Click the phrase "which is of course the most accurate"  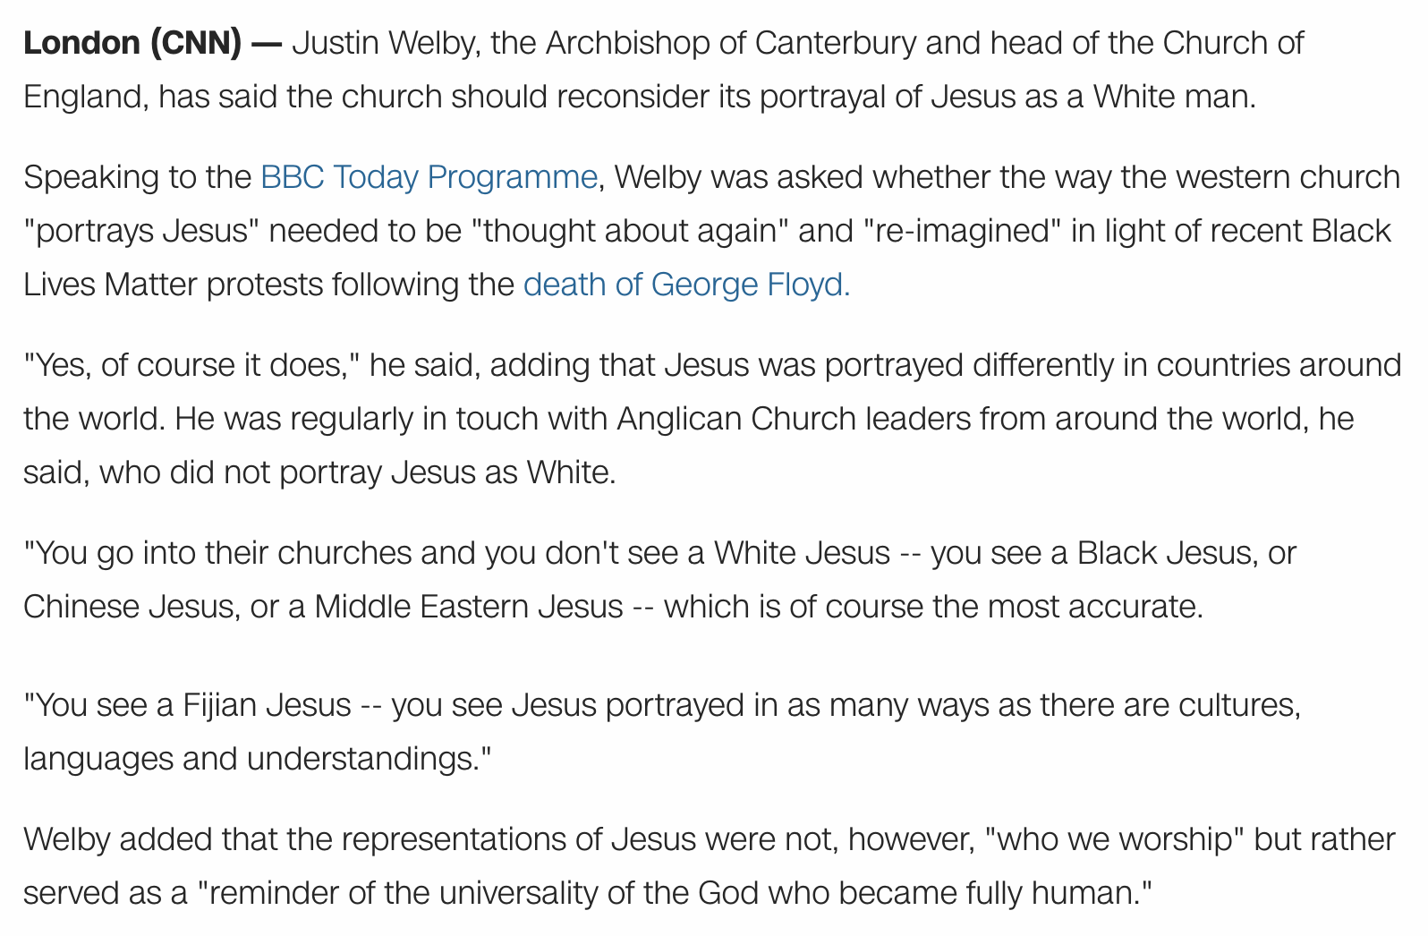(933, 607)
